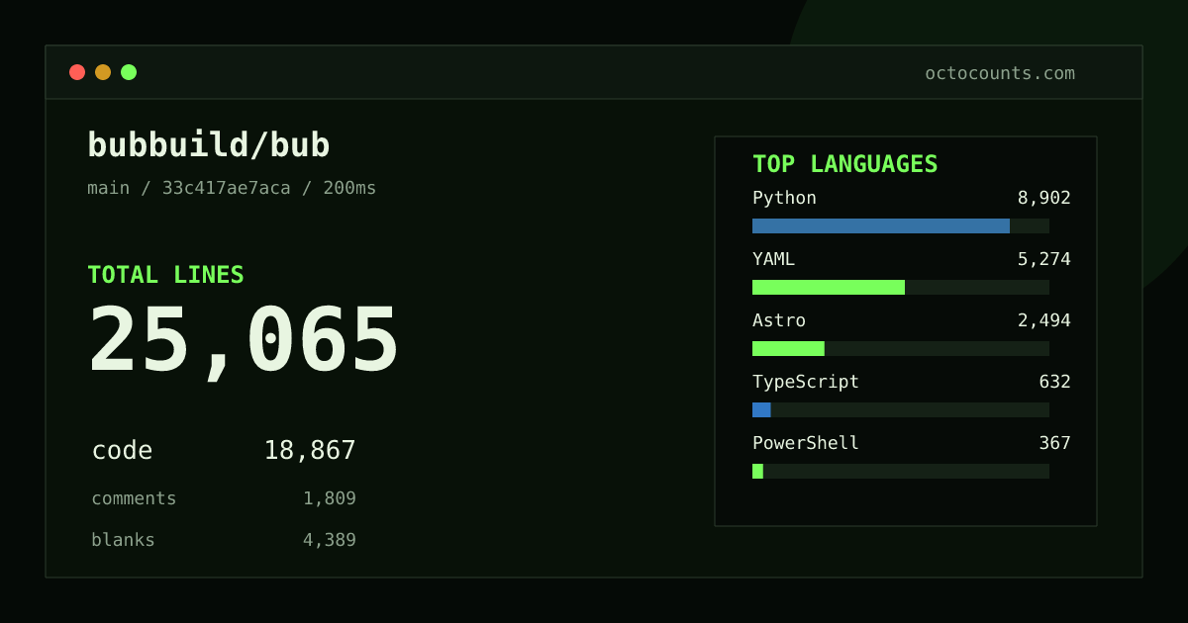Screen dimensions: 1188x623
Task: Click the blanks label
Action: (123, 540)
